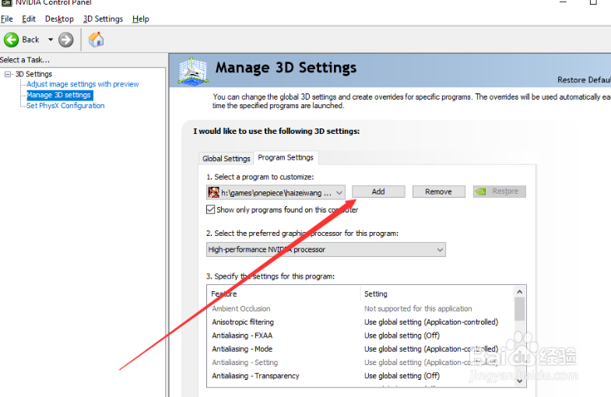The height and width of the screenshot is (397, 611).
Task: Click Anisotropic filtering setting value
Action: [431, 322]
